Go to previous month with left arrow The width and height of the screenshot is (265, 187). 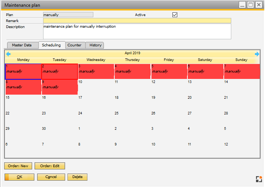[x=8, y=54]
